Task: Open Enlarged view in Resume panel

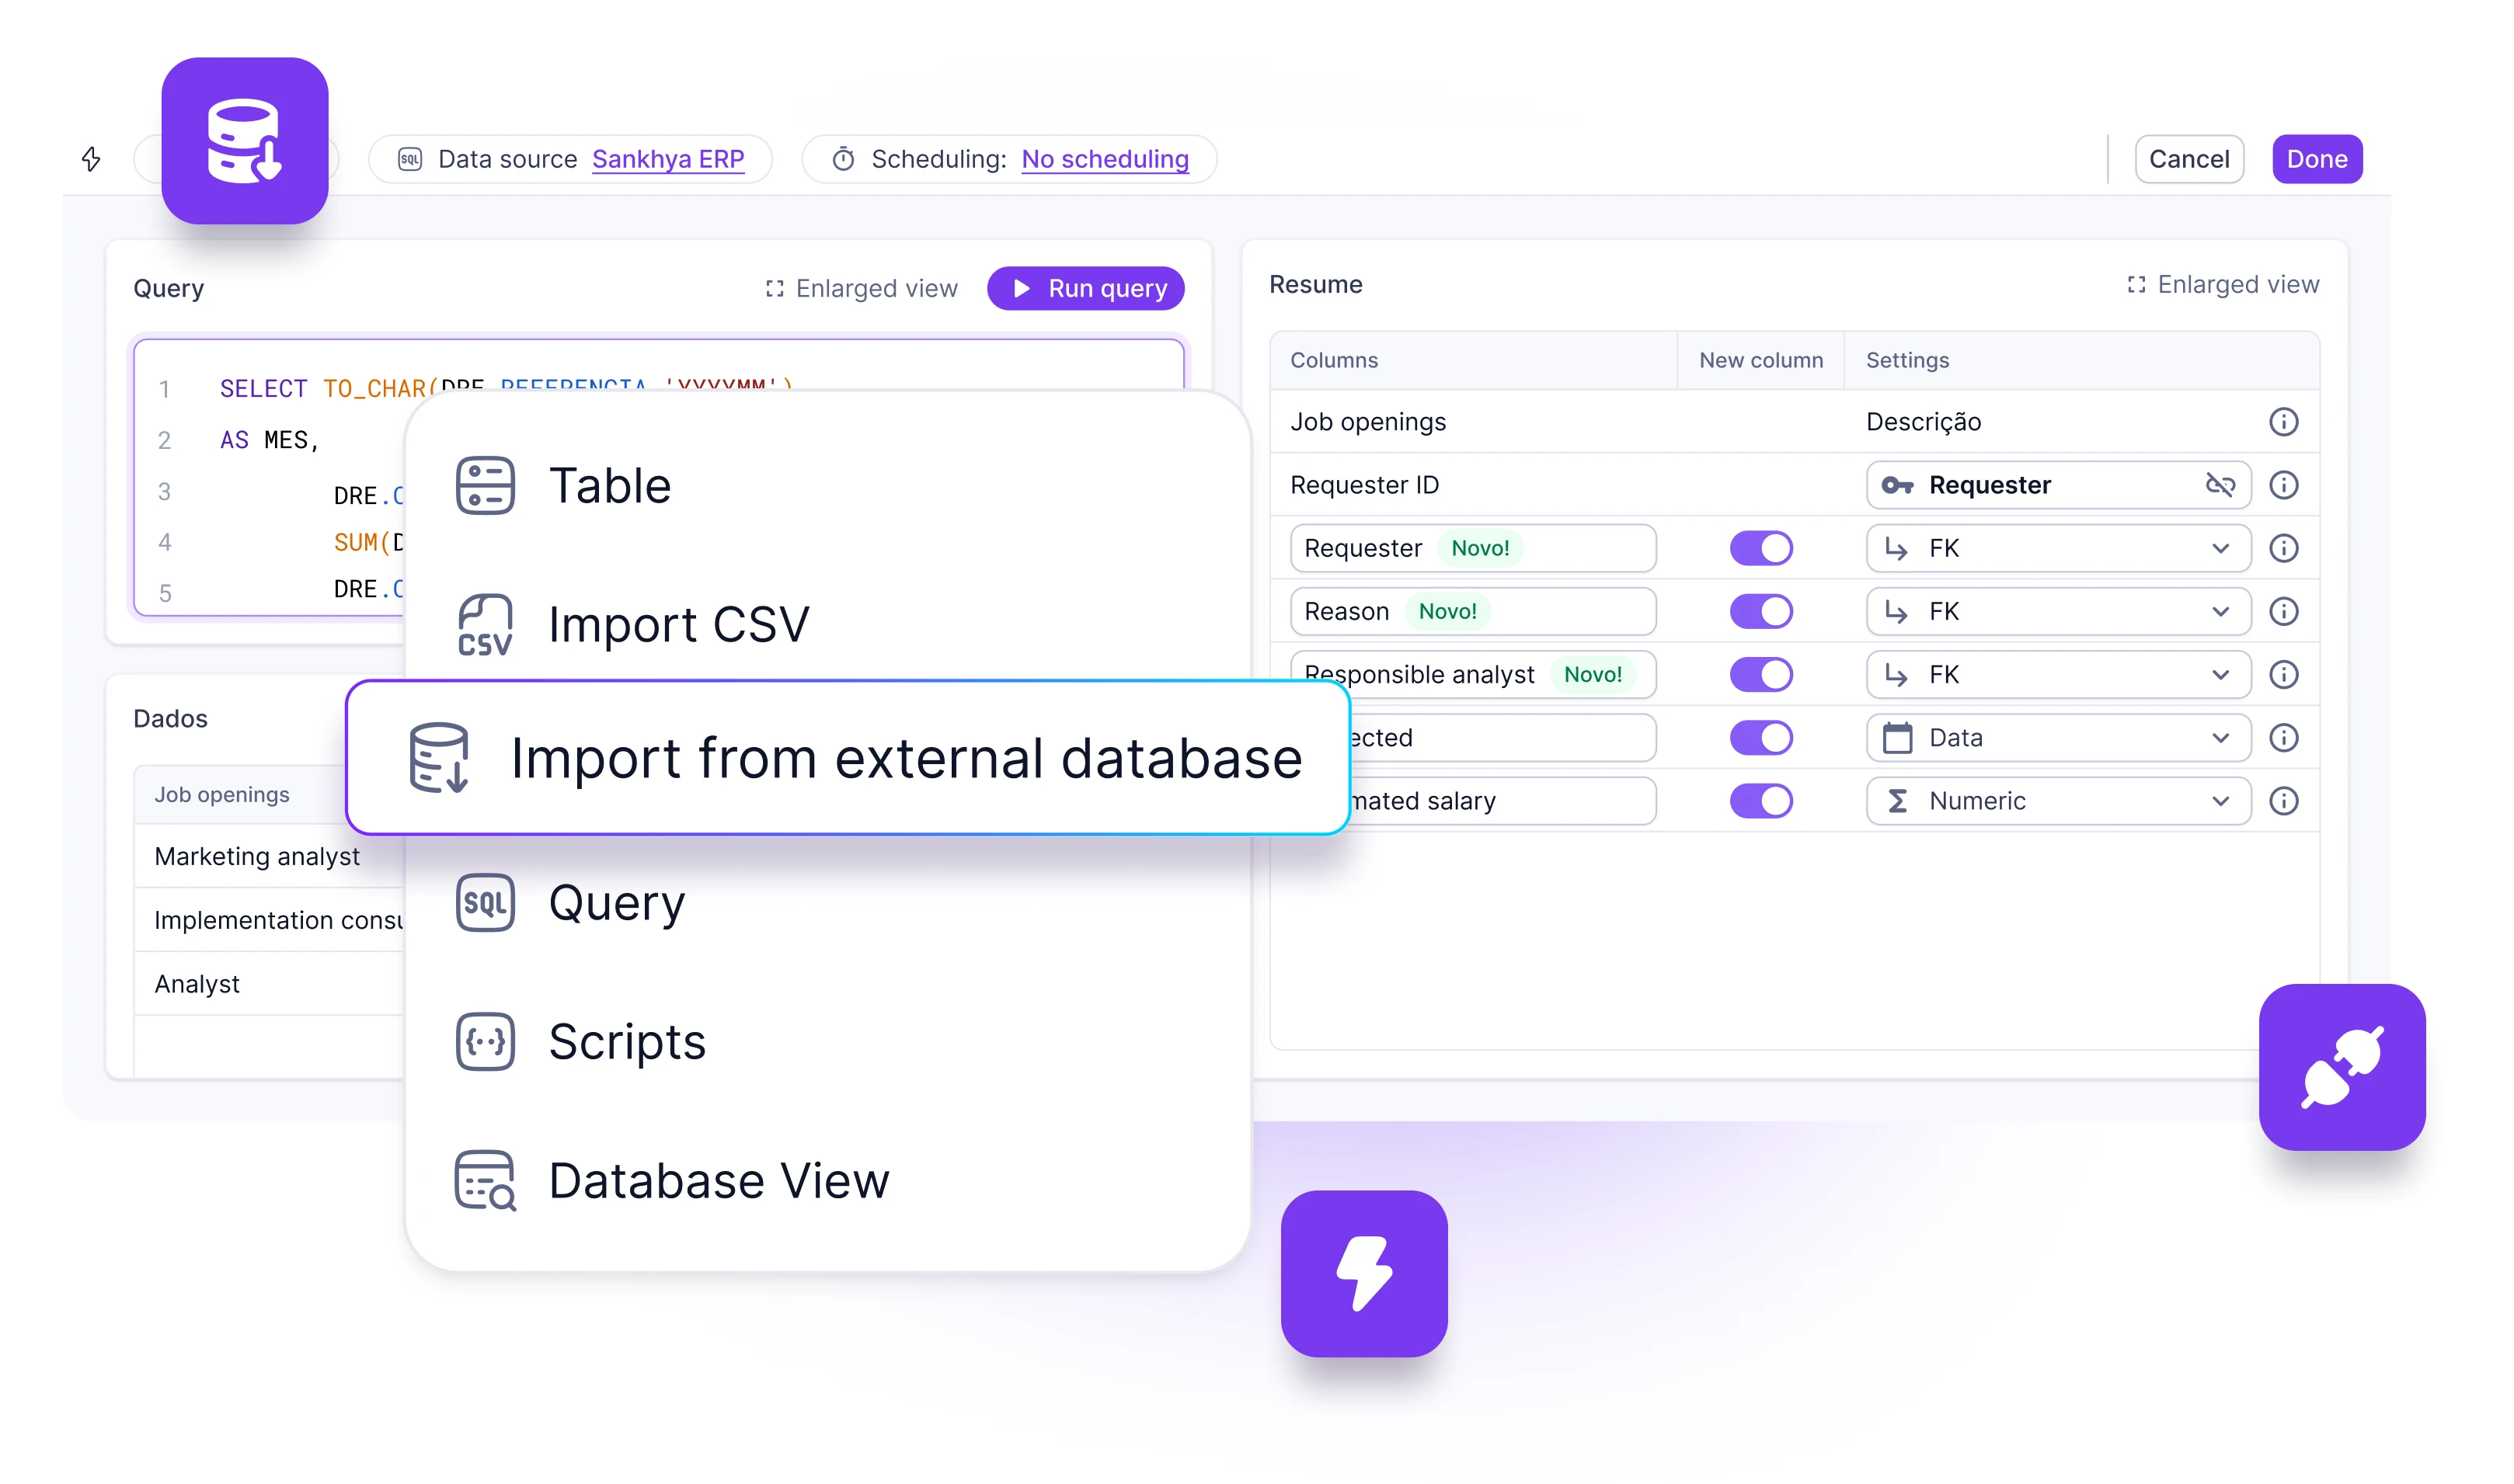Action: click(x=2223, y=285)
